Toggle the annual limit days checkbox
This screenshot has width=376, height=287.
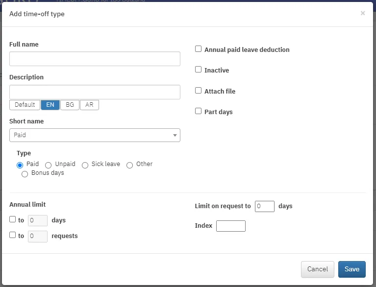(x=12, y=219)
